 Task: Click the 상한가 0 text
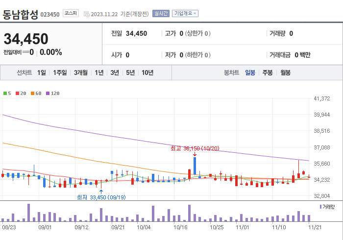click(198, 33)
